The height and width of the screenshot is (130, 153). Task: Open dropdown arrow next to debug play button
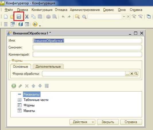click(40, 26)
